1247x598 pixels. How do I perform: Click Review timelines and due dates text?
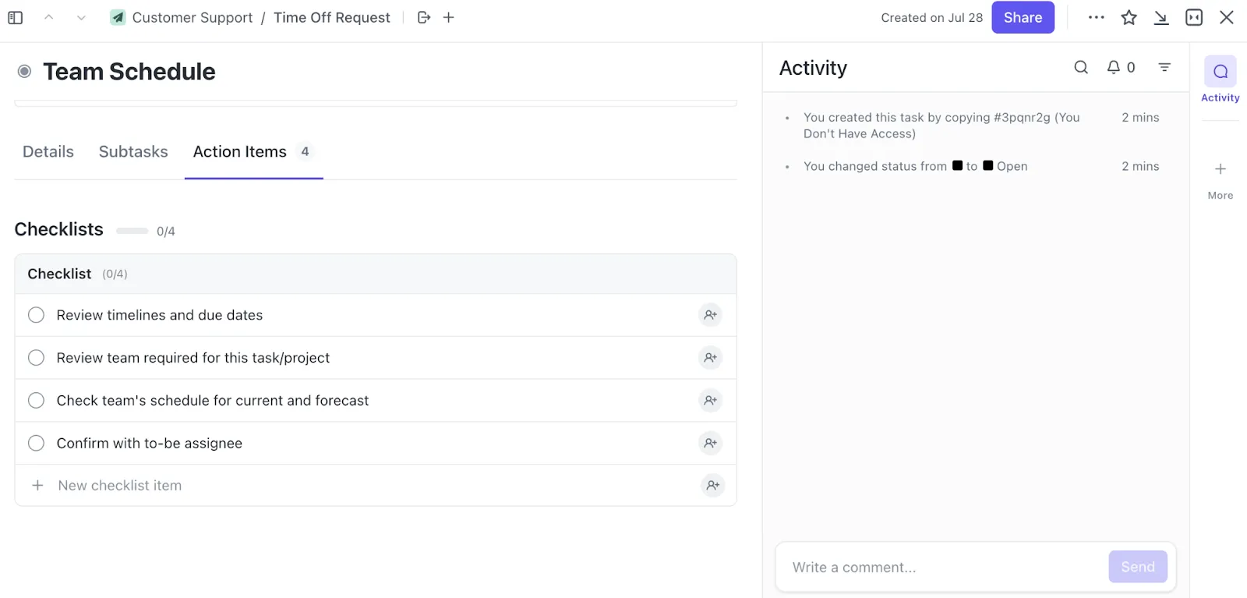[160, 315]
